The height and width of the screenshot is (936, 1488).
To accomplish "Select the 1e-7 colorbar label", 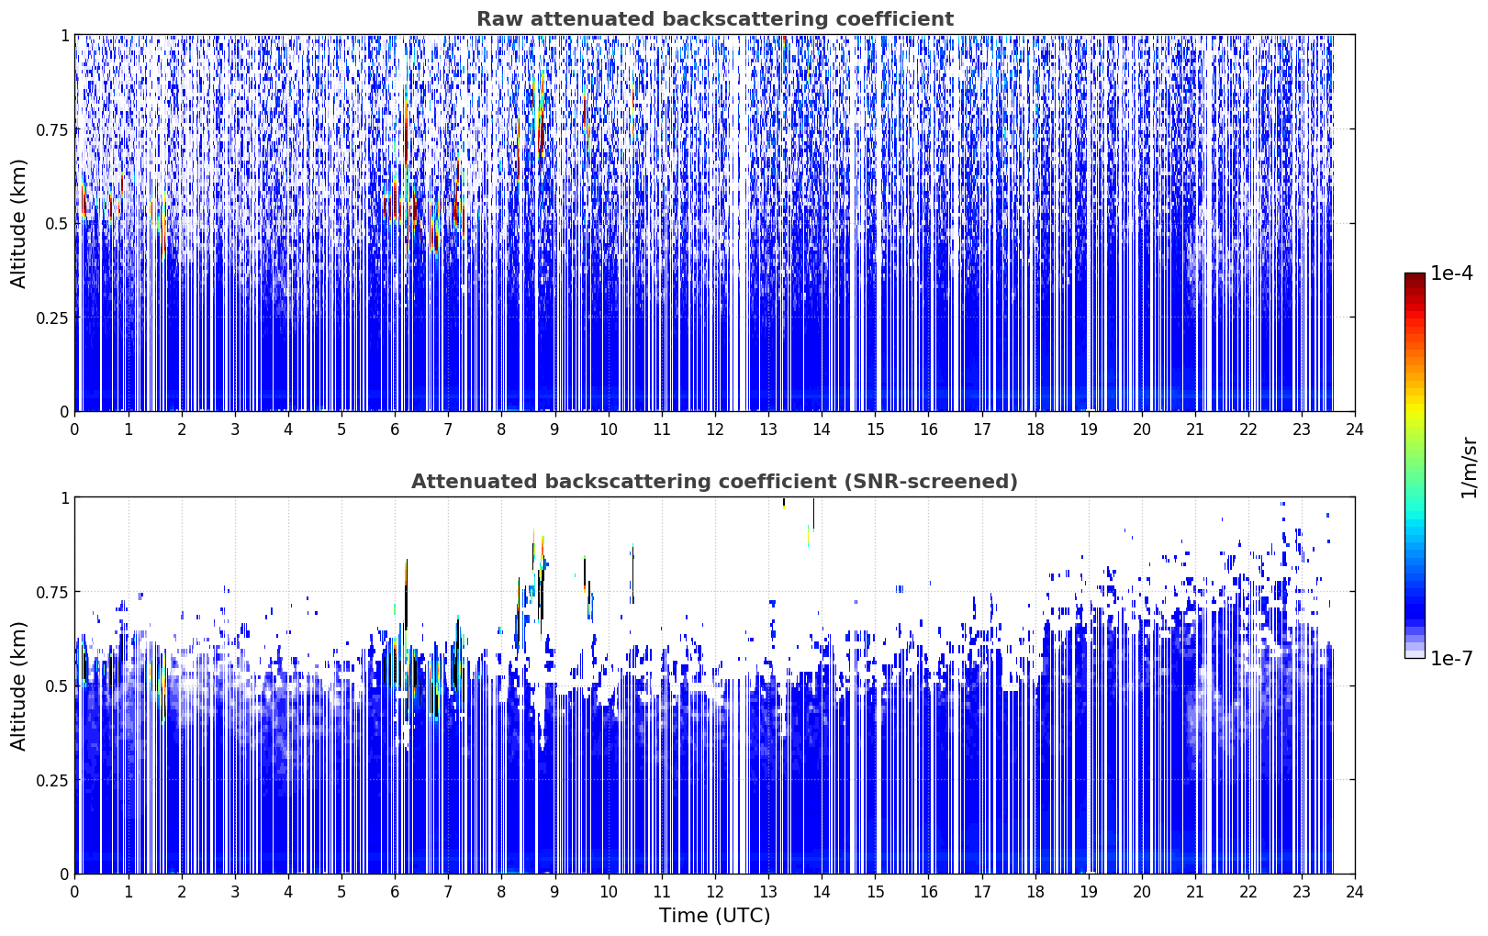I will pos(1452,658).
